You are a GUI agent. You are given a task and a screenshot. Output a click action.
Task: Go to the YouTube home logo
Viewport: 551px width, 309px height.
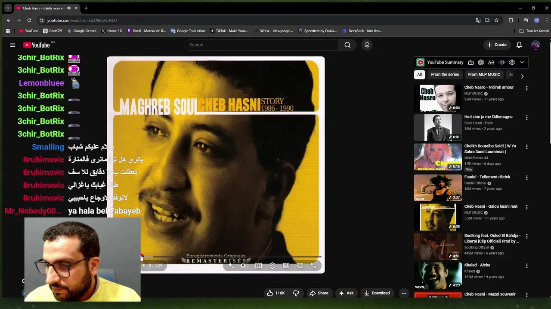click(37, 45)
